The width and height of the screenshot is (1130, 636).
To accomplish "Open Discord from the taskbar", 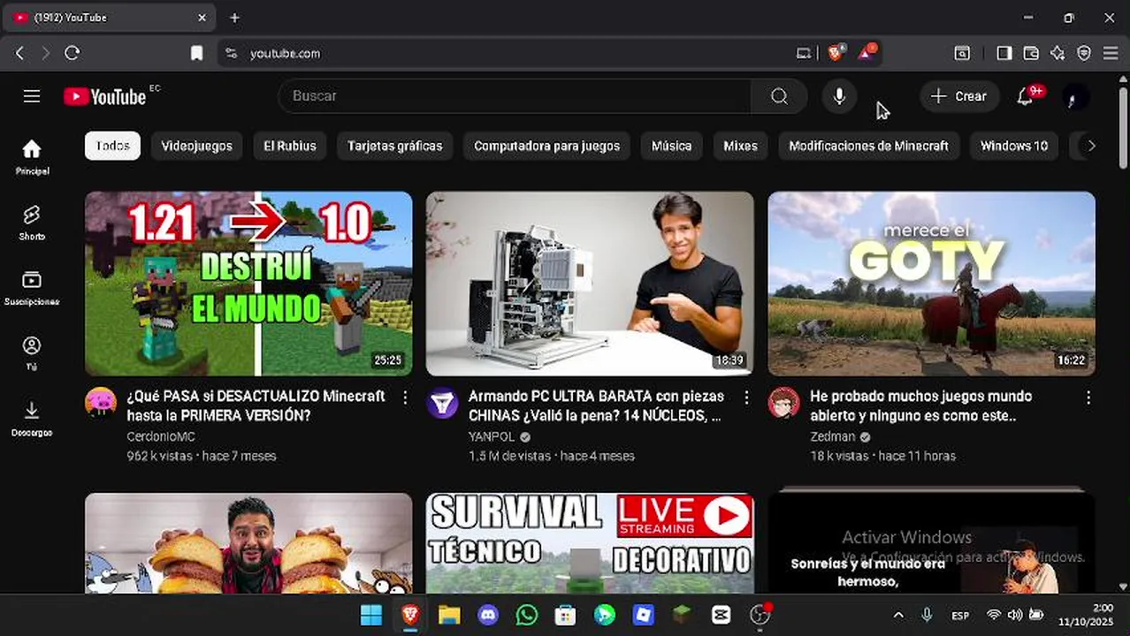I will coord(488,615).
